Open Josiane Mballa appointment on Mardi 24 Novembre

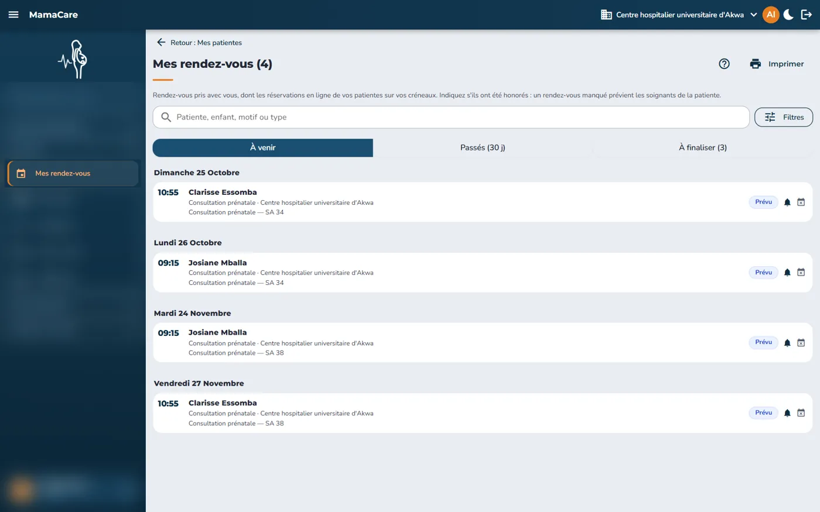[483, 342]
